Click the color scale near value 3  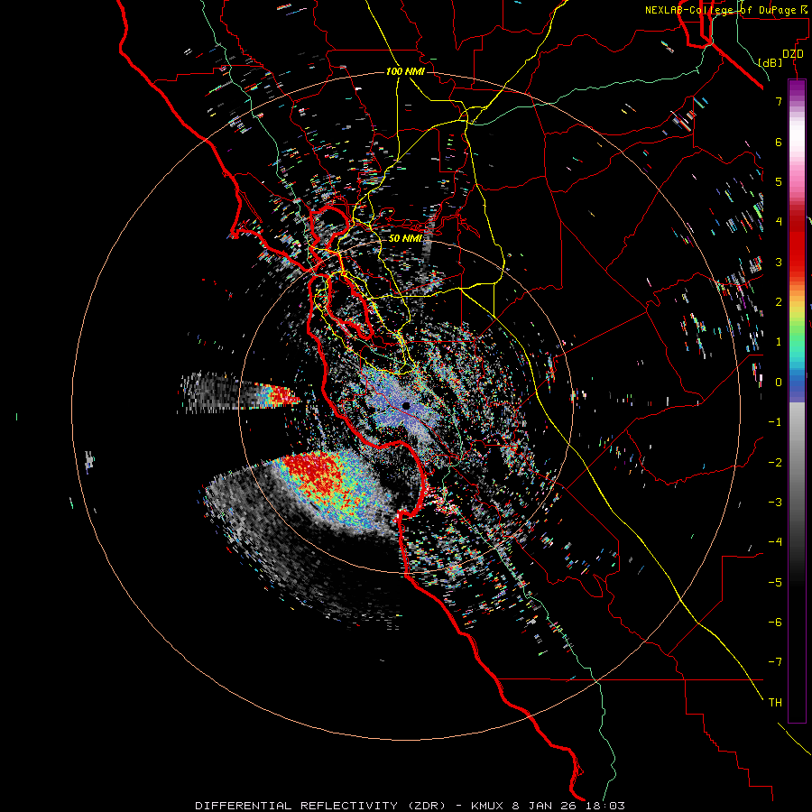pyautogui.click(x=797, y=262)
